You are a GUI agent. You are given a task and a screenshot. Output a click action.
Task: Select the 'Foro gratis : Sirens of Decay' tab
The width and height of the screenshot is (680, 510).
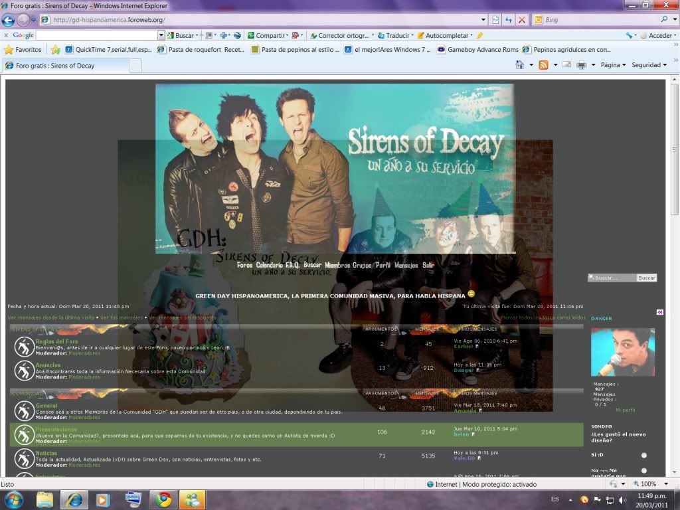66,66
